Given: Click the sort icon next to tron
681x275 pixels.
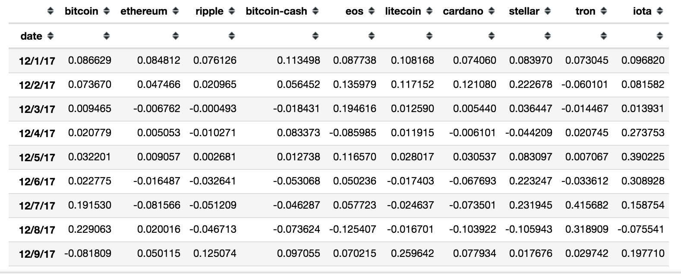Looking at the screenshot, I should pos(604,12).
